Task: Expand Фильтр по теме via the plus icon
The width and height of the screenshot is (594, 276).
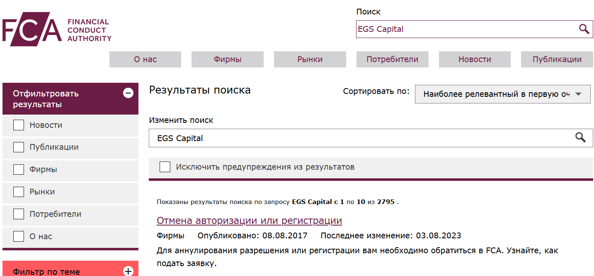Action: (x=128, y=271)
